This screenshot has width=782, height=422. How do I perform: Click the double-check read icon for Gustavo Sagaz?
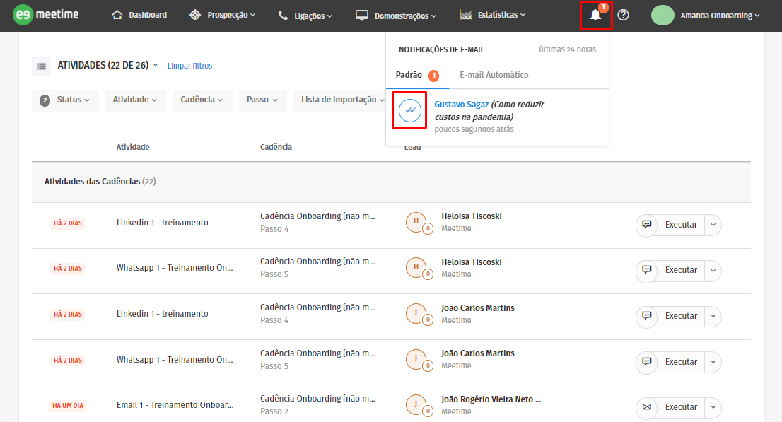coord(409,110)
